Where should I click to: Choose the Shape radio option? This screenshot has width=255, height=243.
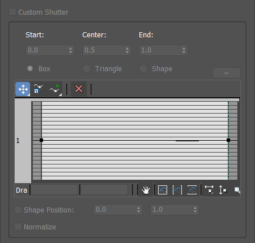143,68
